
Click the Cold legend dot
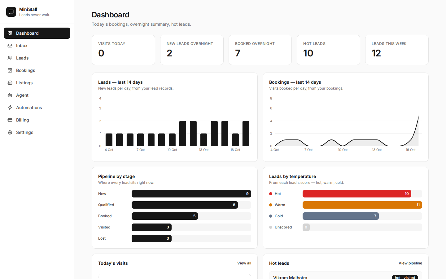click(x=271, y=216)
